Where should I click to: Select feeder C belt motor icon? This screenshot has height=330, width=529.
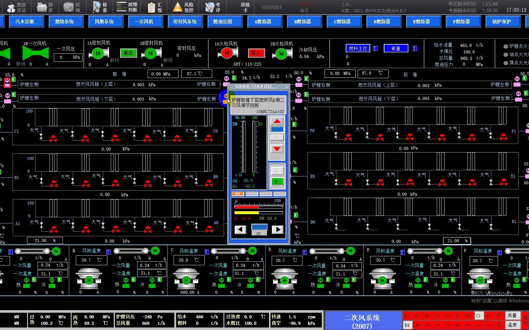pyautogui.click(x=252, y=251)
